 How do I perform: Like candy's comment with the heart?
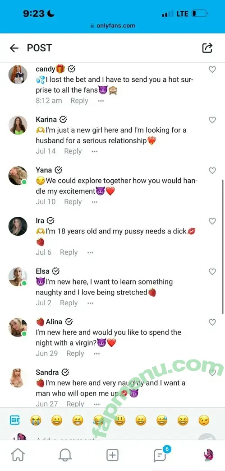click(x=212, y=70)
